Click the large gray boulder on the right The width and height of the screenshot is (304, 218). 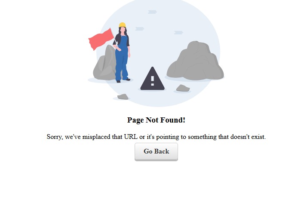click(195, 61)
